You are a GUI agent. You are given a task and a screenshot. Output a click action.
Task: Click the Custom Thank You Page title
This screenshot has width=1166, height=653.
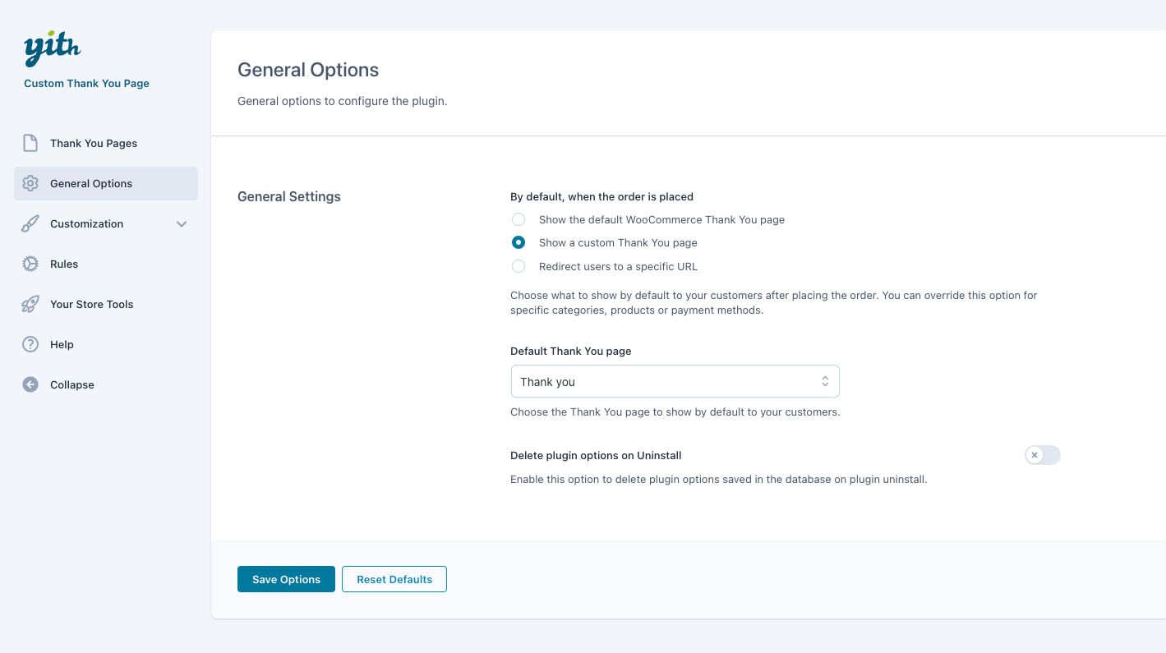(86, 83)
